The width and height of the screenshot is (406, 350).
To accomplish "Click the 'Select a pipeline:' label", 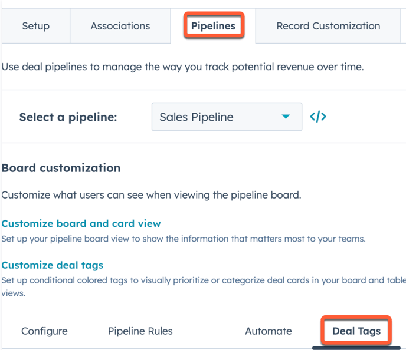I will click(x=68, y=117).
